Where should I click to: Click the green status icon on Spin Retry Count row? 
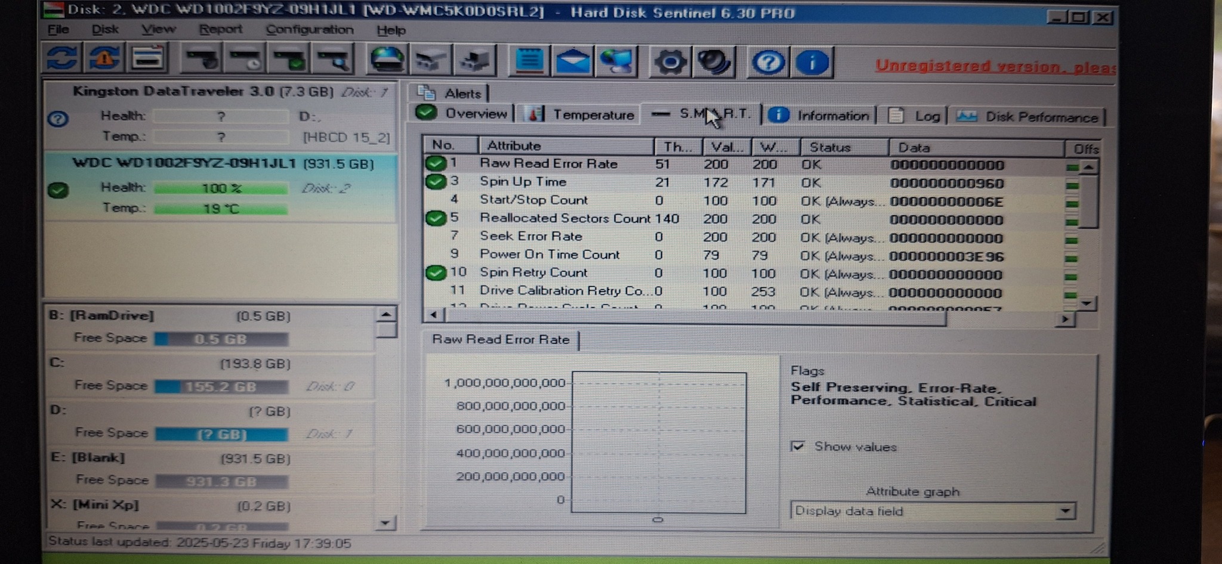[x=436, y=272]
